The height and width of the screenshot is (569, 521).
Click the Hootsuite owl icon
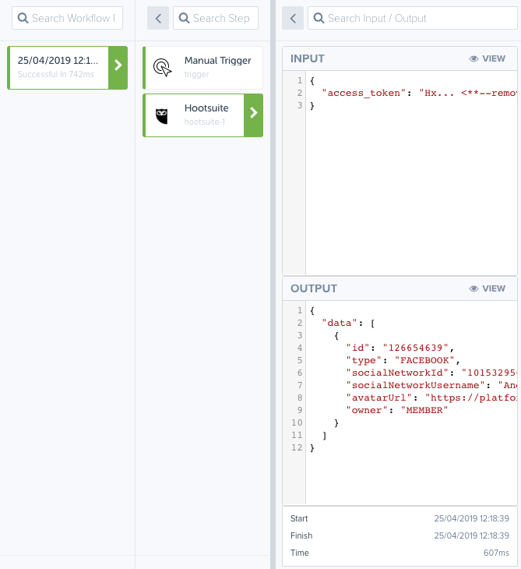(162, 115)
